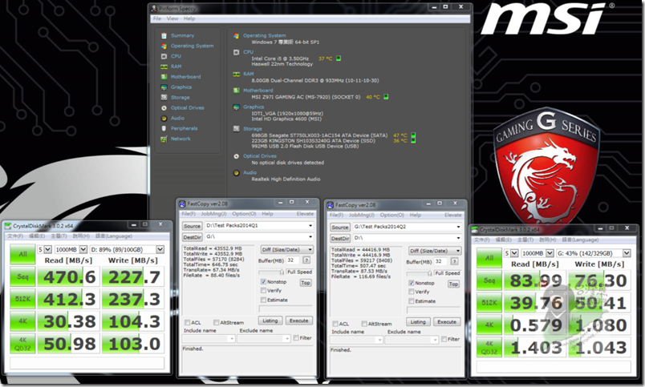
Task: Open G: drive selector in right CrystalDiskMark
Action: (594, 253)
